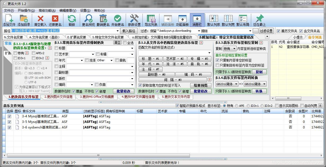This screenshot has height=167, width=326.
Task: Click file icon of 3-4 Mysql row
Action: [x=17, y=116]
